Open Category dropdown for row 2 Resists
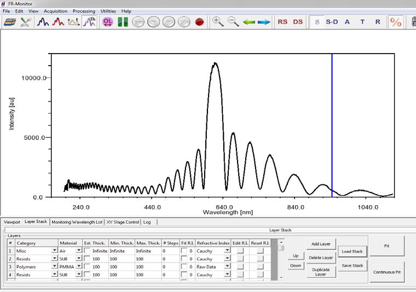Screen dimensions: 416x292 point(54,258)
